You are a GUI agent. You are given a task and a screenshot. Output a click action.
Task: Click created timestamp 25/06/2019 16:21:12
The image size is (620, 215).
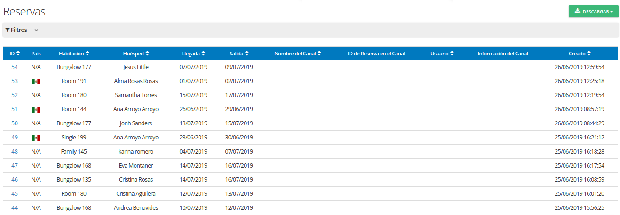(580, 138)
